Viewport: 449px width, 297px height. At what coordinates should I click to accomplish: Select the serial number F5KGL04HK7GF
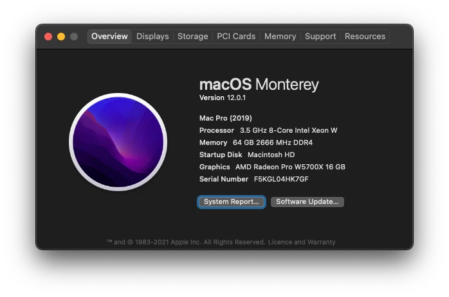click(281, 179)
